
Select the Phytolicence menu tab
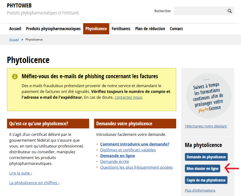(x=96, y=29)
